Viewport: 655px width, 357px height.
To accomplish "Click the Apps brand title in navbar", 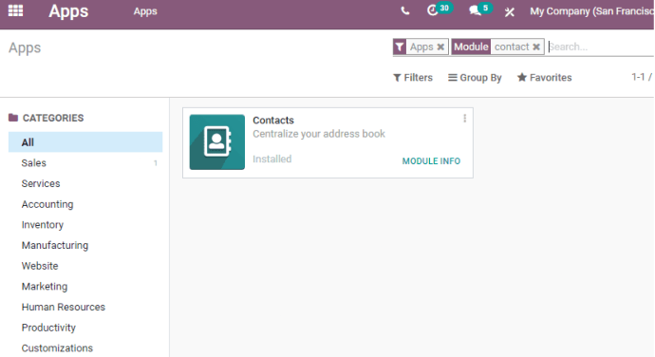I will tap(68, 11).
